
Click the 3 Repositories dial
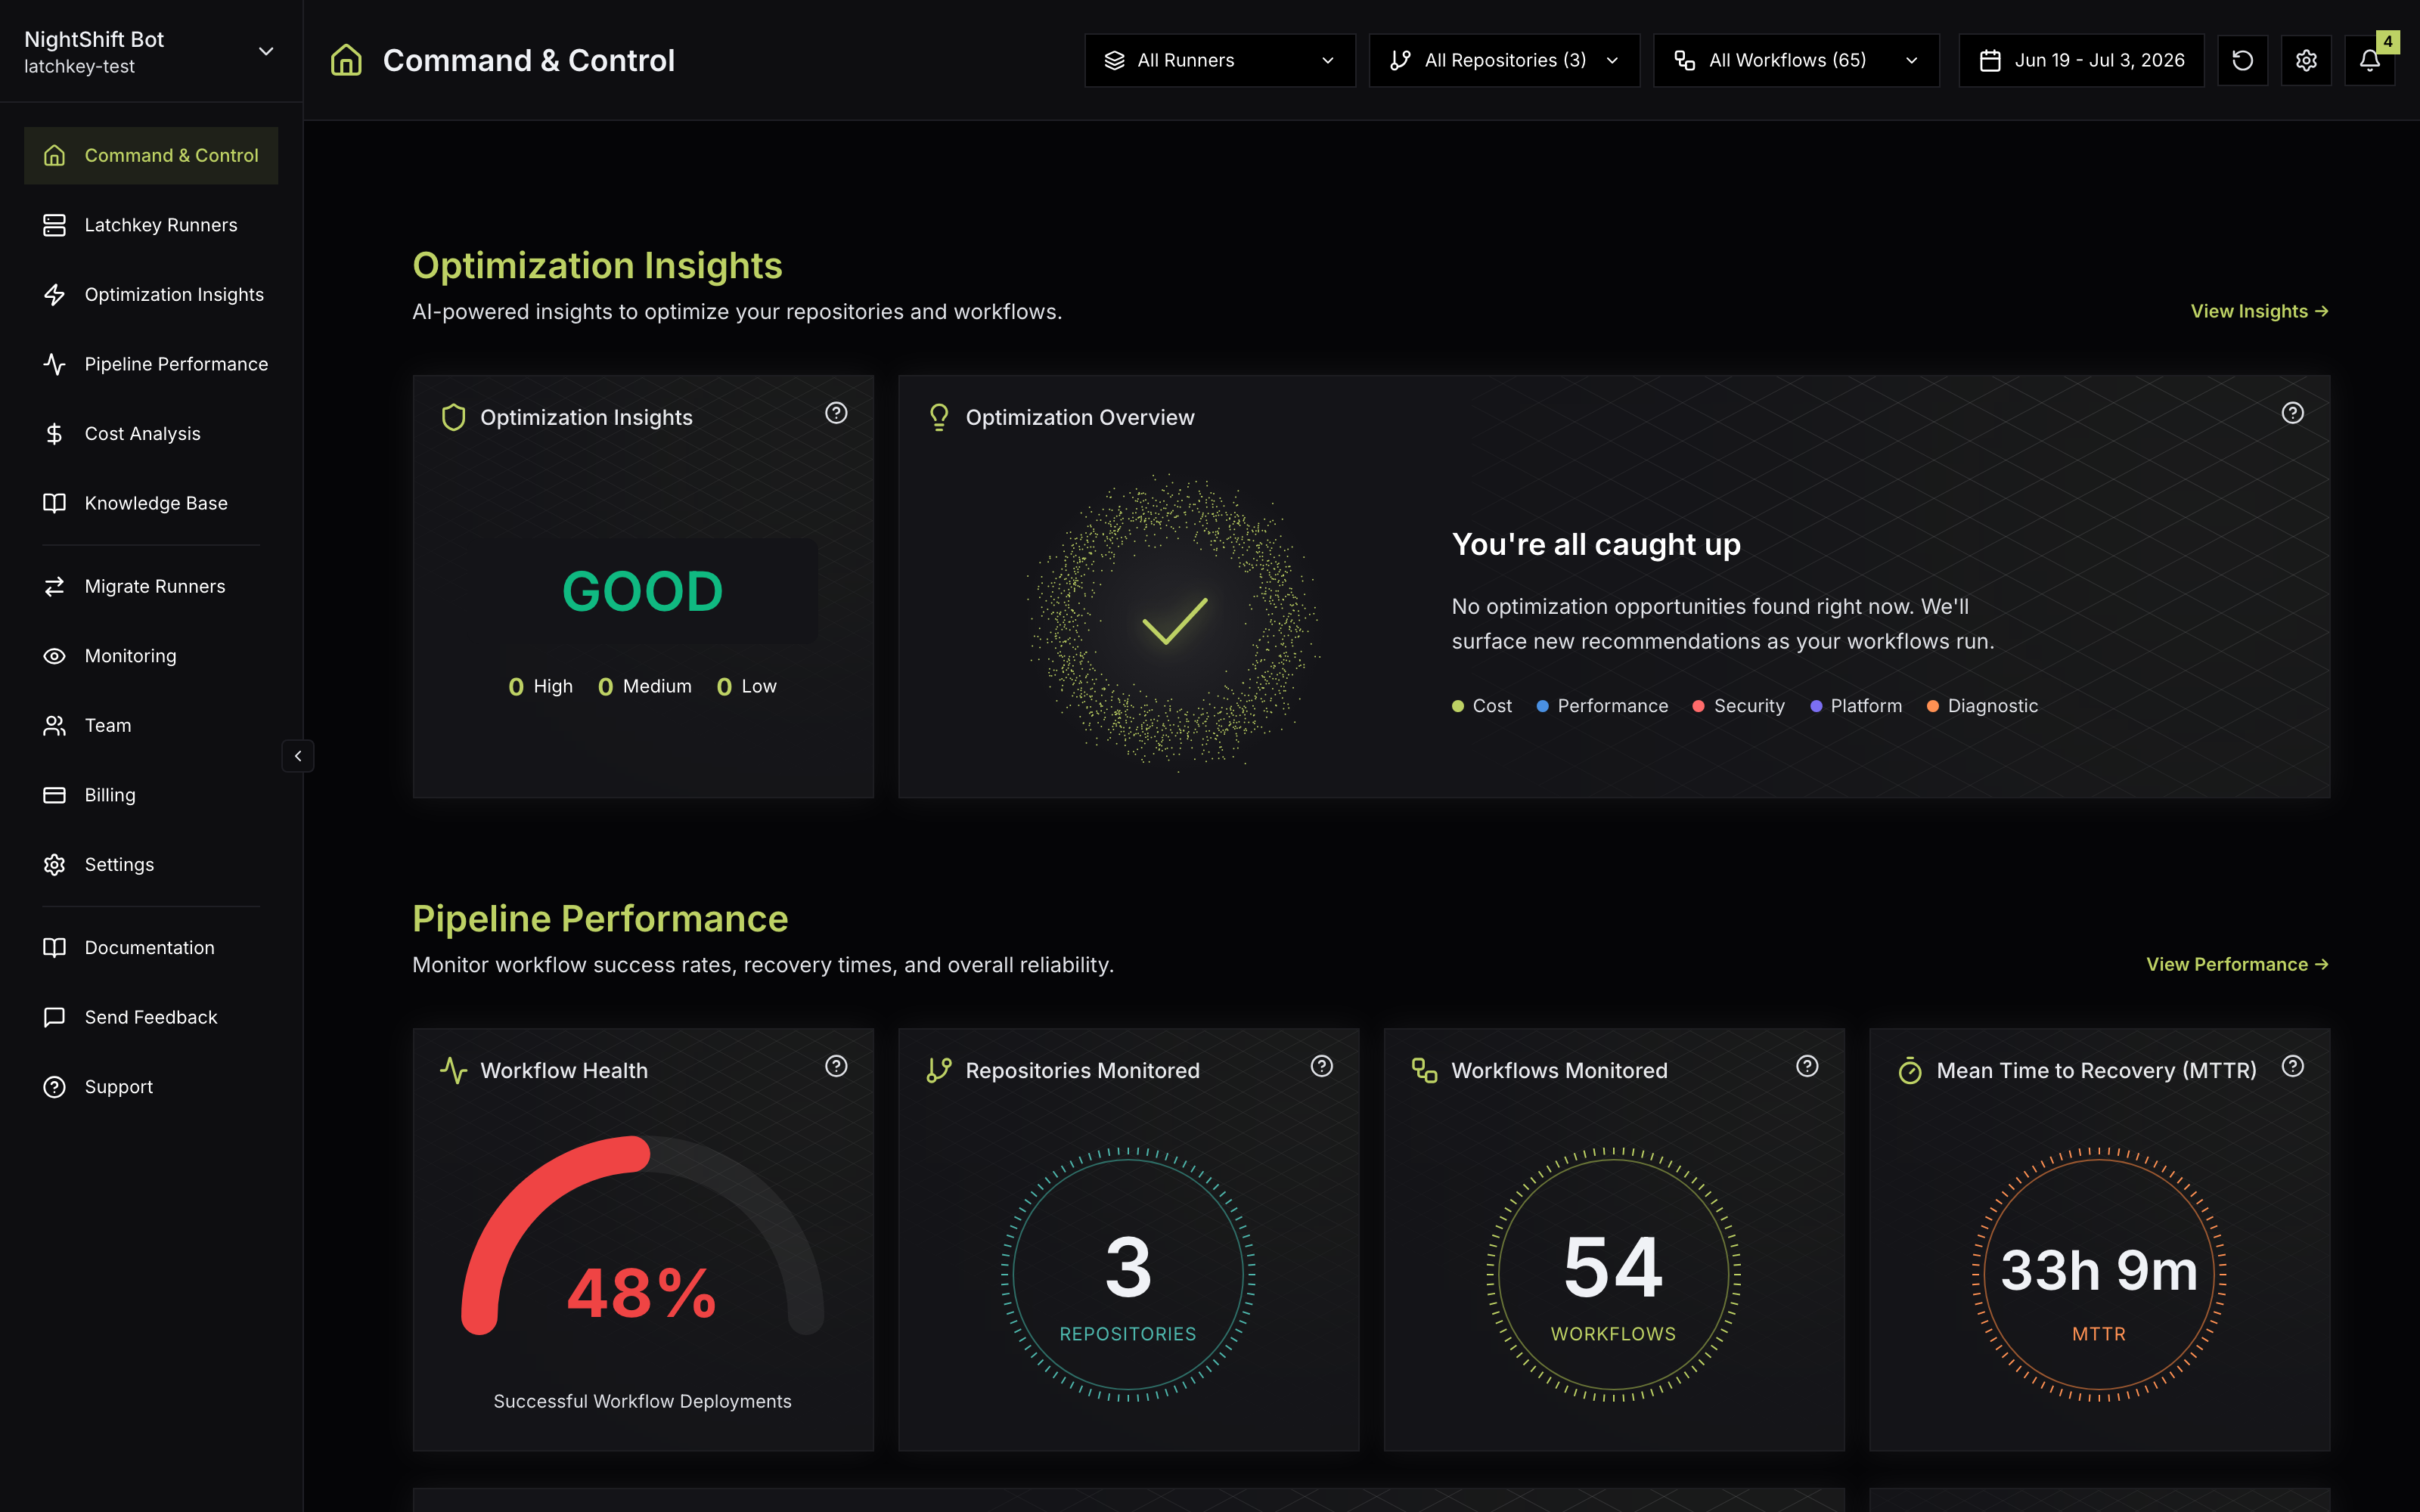(x=1128, y=1274)
